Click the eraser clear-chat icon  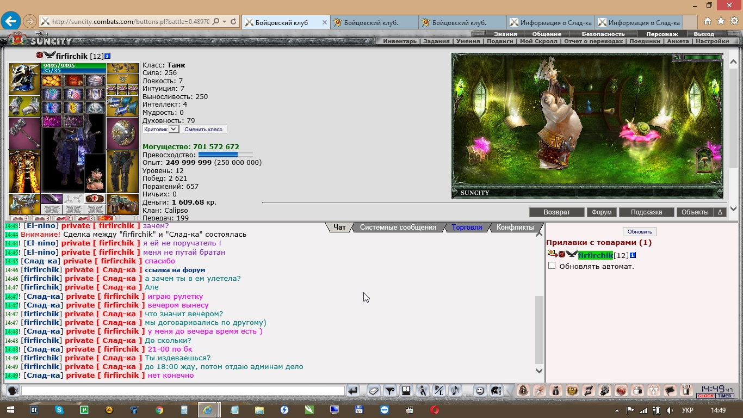click(x=373, y=390)
